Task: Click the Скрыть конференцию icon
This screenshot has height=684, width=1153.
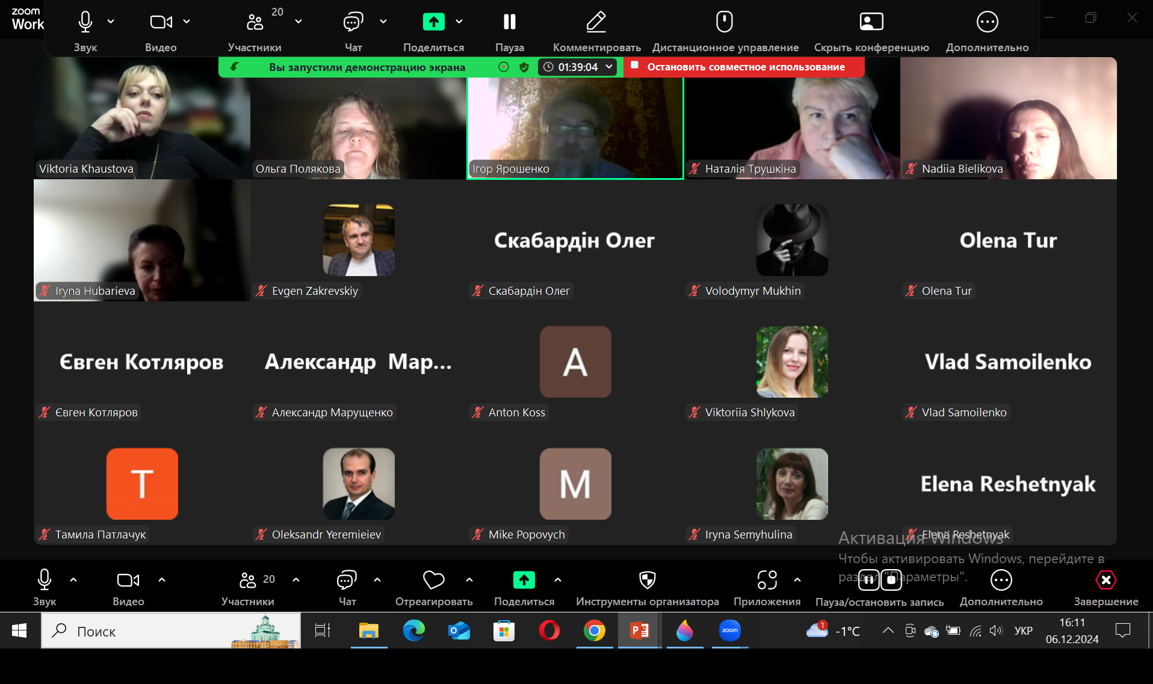Action: point(871,22)
